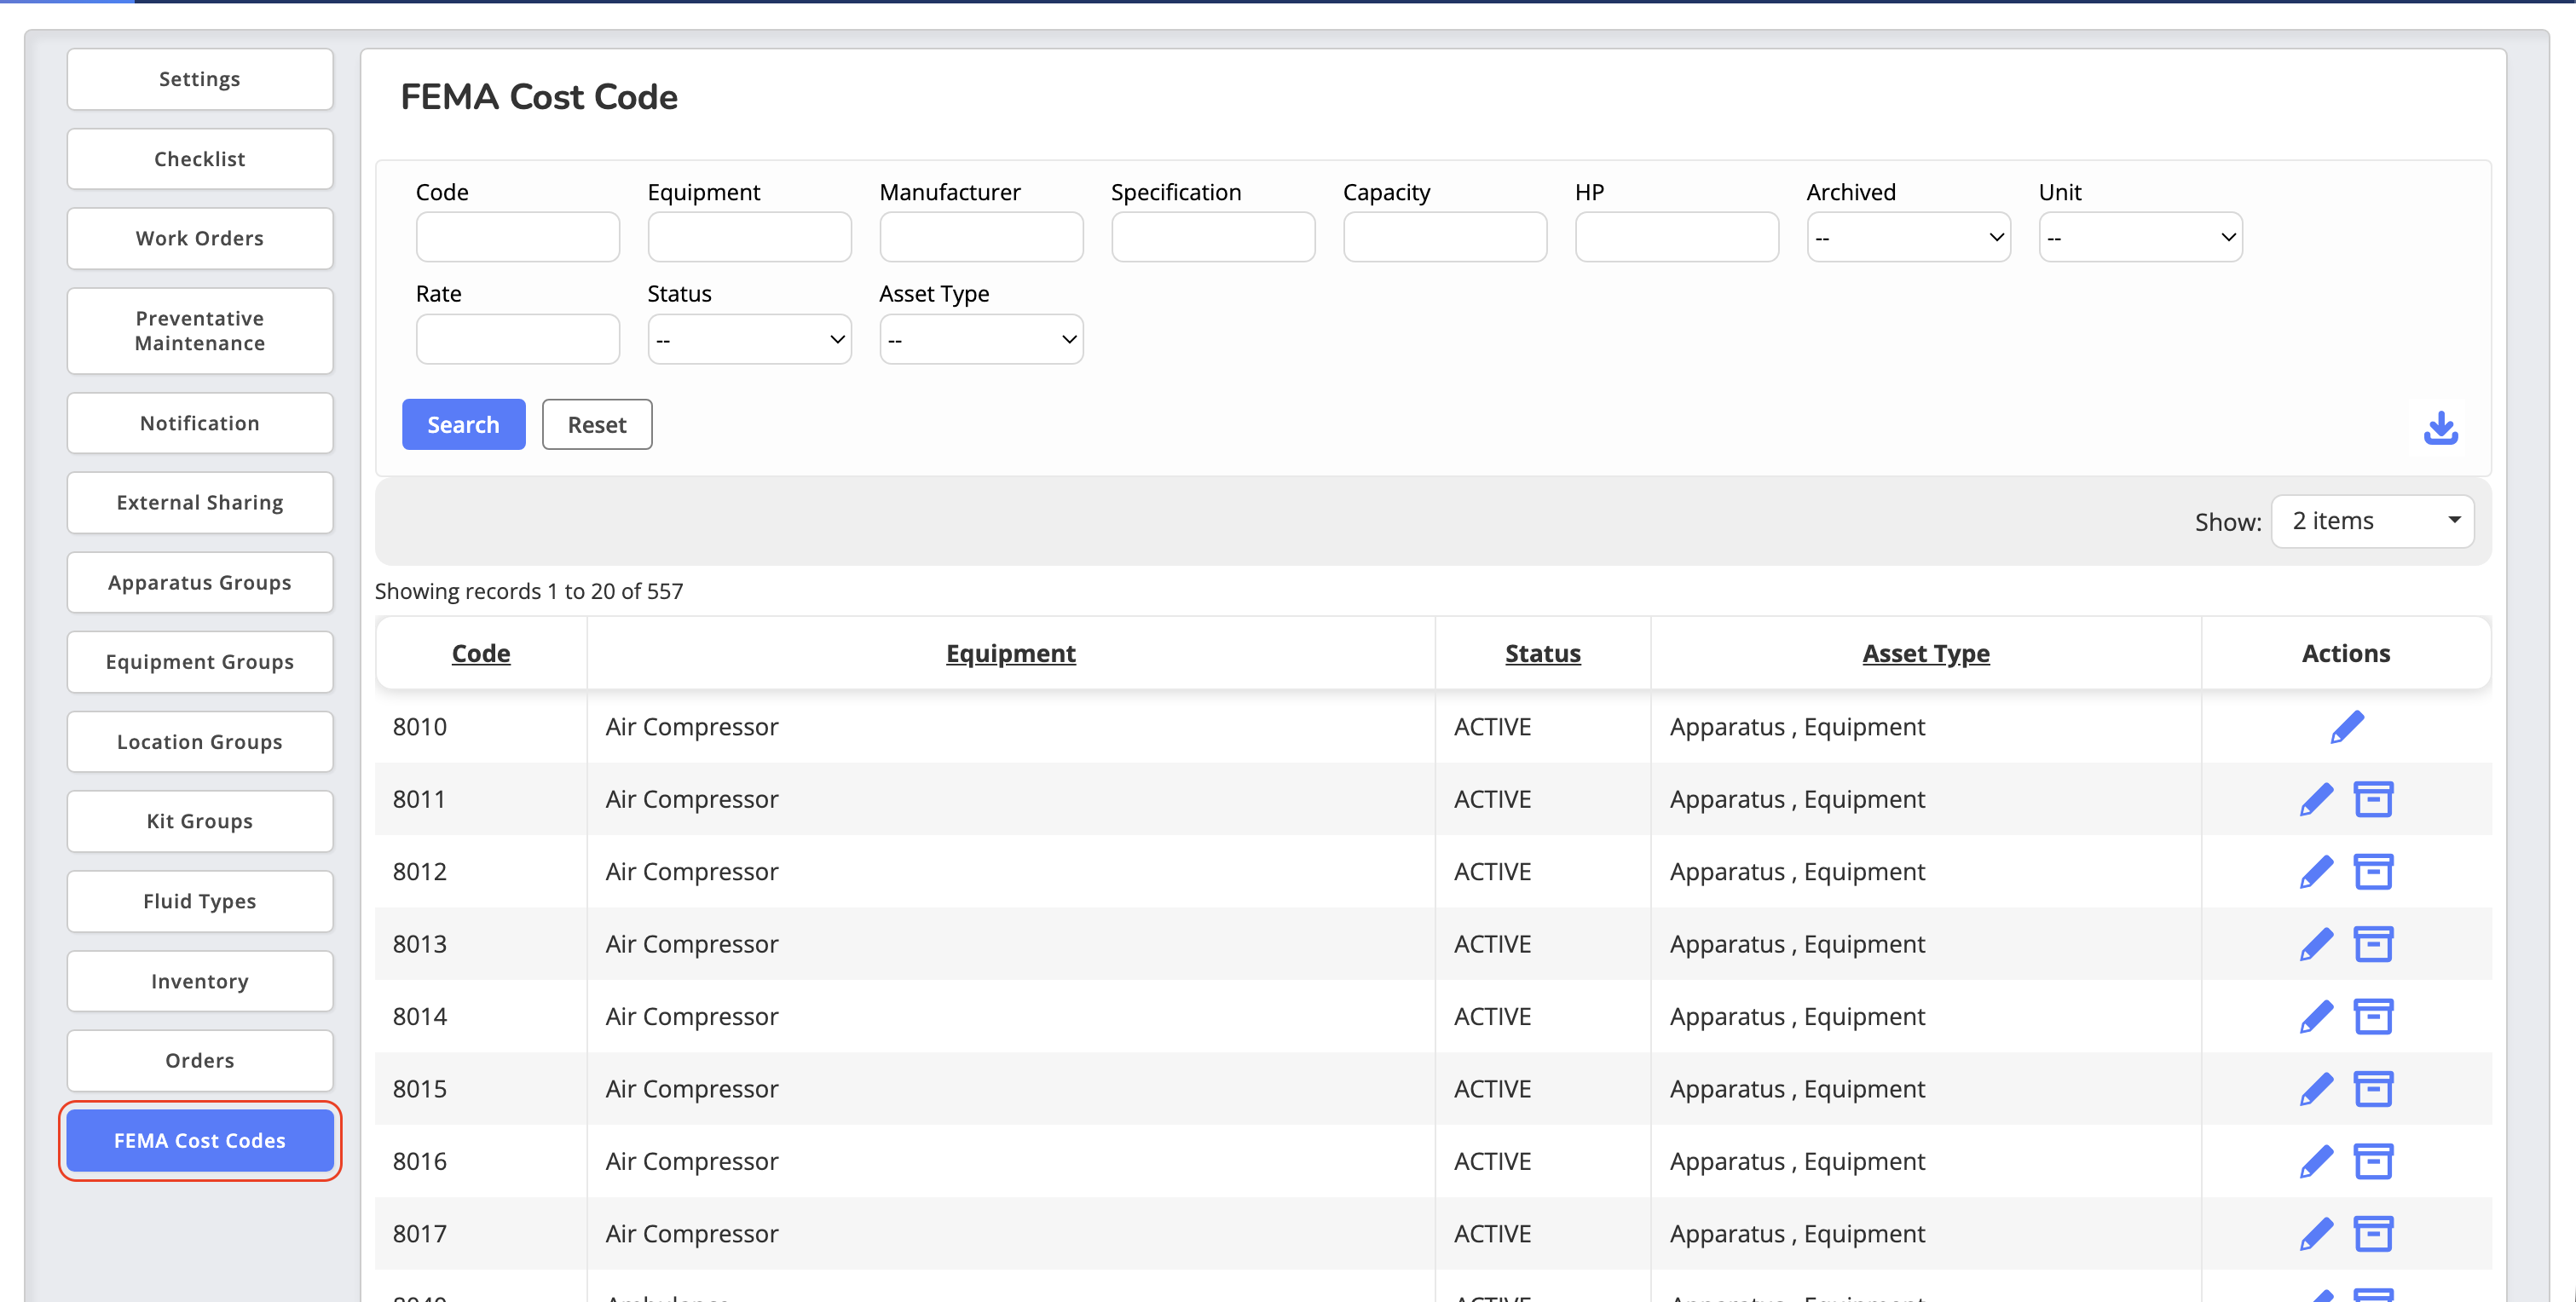Focus the Specification filter input
Screen dimensions: 2576x1302
click(1213, 237)
